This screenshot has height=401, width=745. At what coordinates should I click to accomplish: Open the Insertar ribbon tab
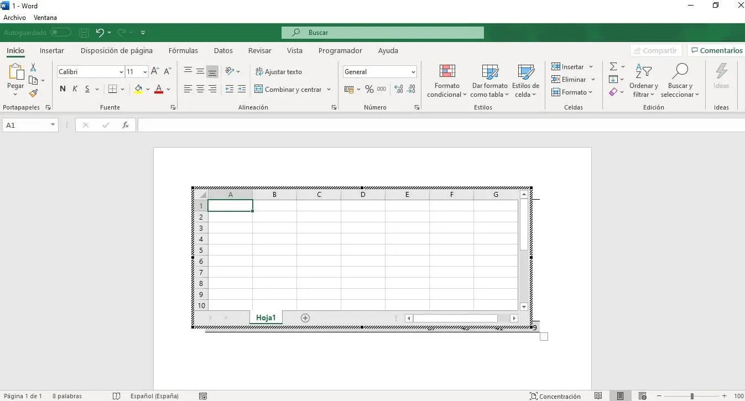52,50
